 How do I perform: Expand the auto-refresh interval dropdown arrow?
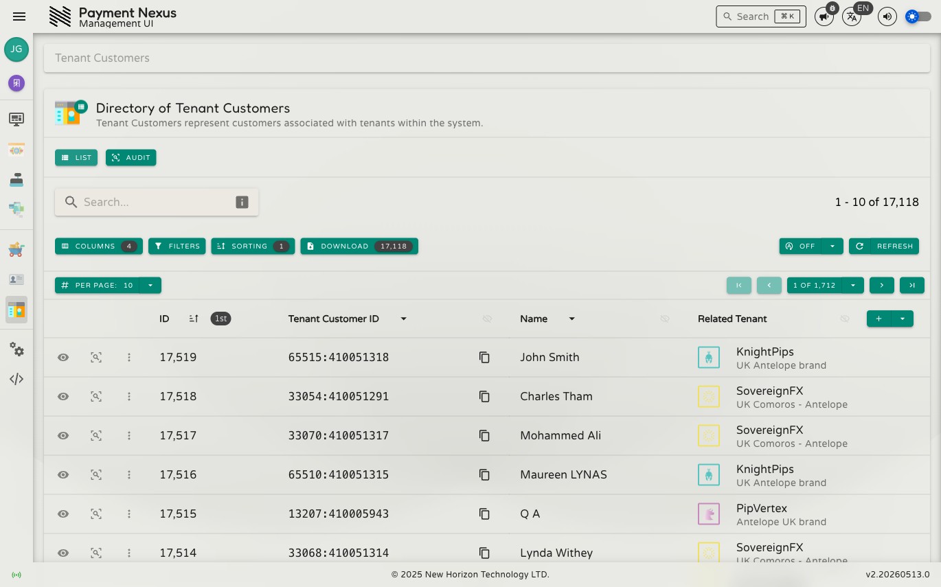832,246
